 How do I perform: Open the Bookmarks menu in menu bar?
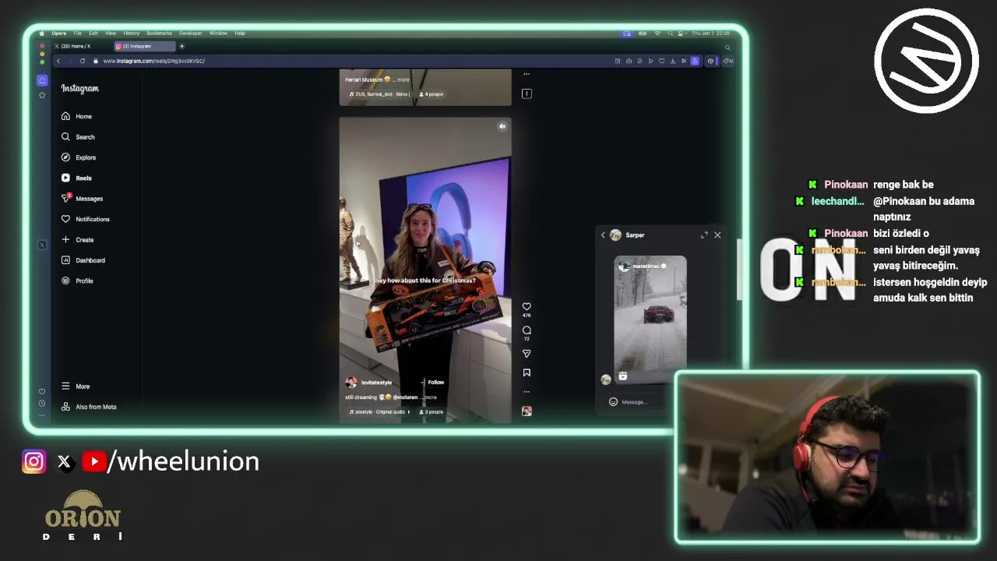point(159,34)
